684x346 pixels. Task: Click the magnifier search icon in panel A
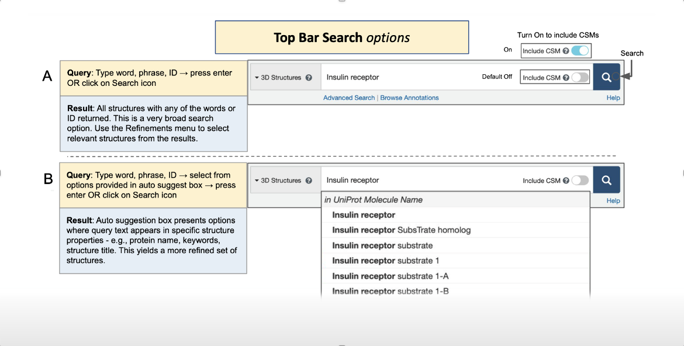[606, 77]
